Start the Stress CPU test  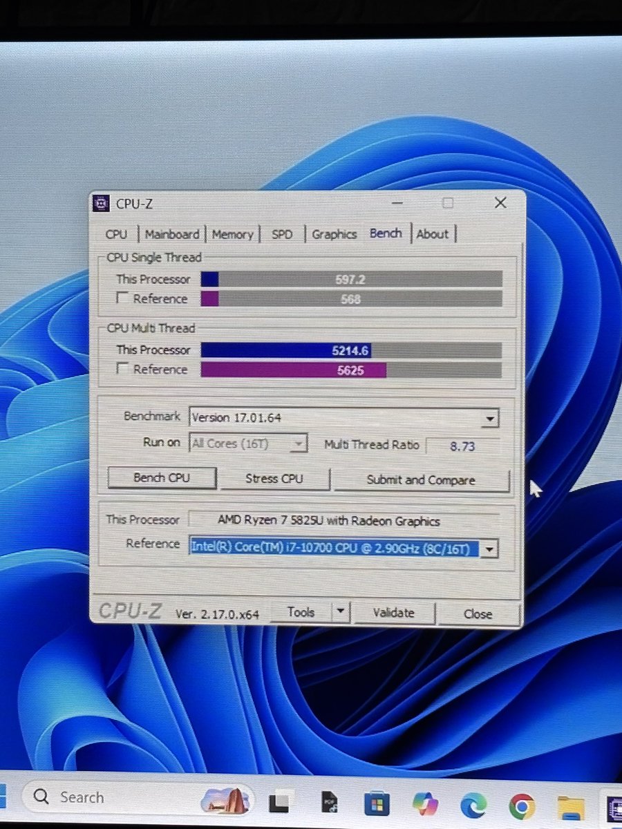(x=274, y=479)
